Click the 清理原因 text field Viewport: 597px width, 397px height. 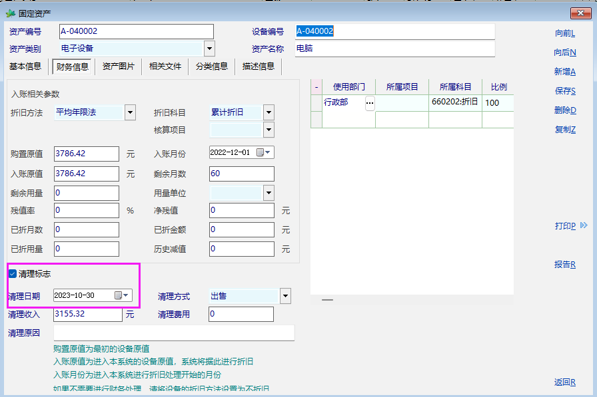click(x=173, y=332)
